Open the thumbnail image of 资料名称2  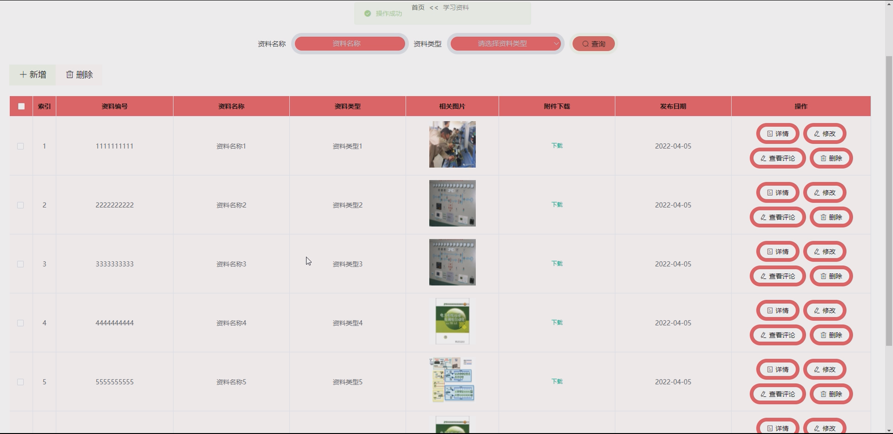[x=453, y=203]
